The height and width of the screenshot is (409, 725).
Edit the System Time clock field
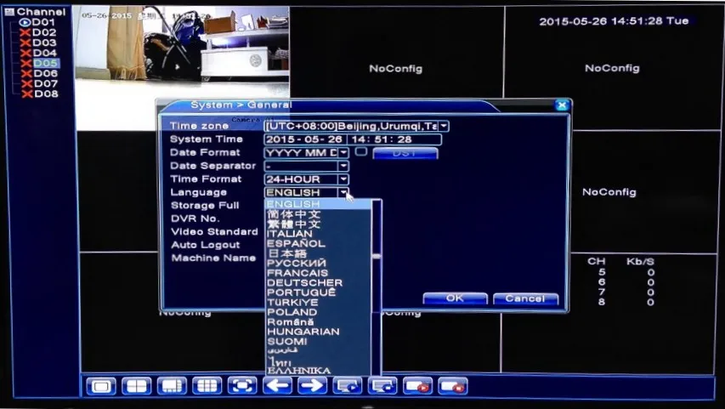coord(394,139)
